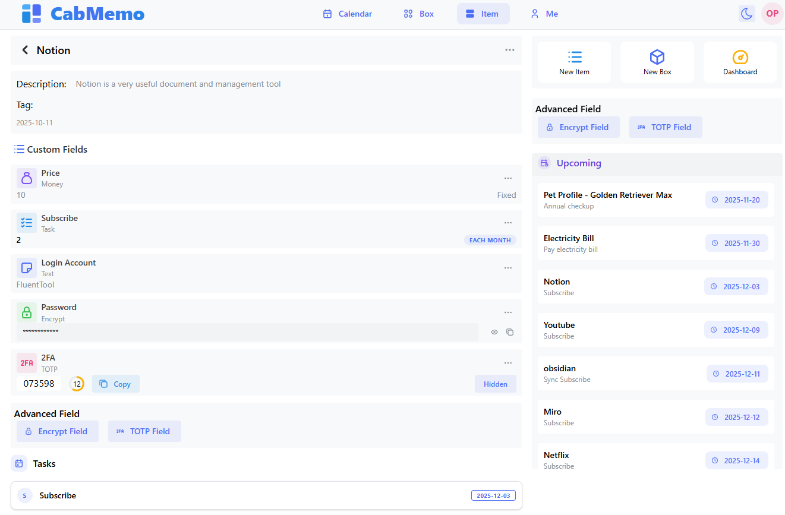
Task: Click the FluentTool login value
Action: [x=36, y=285]
